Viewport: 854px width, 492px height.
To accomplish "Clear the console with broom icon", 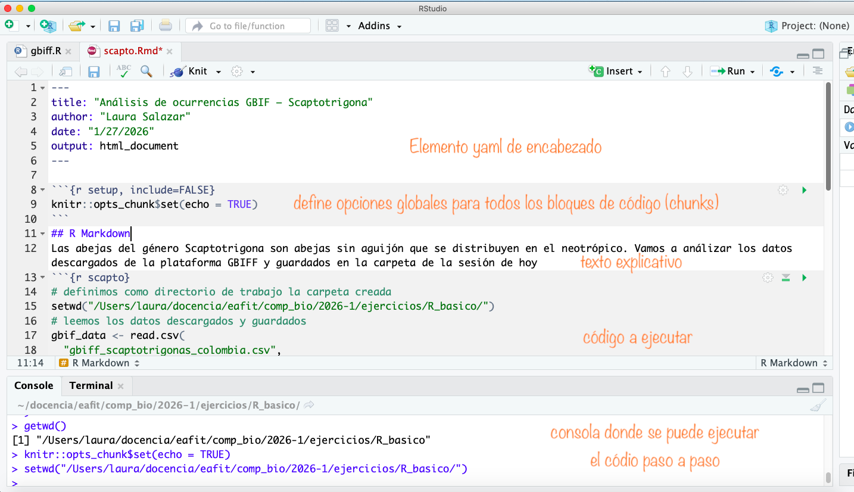I will pos(818,406).
